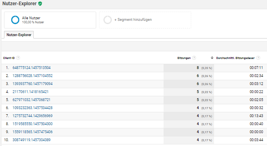The width and height of the screenshot is (267, 146).
Task: Open client 1393937760.1457179094
Action: click(32, 84)
